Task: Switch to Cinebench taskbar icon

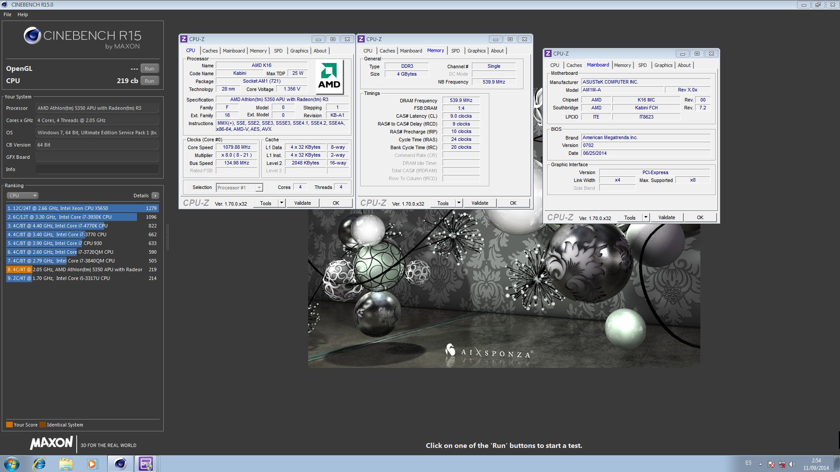Action: click(x=120, y=464)
